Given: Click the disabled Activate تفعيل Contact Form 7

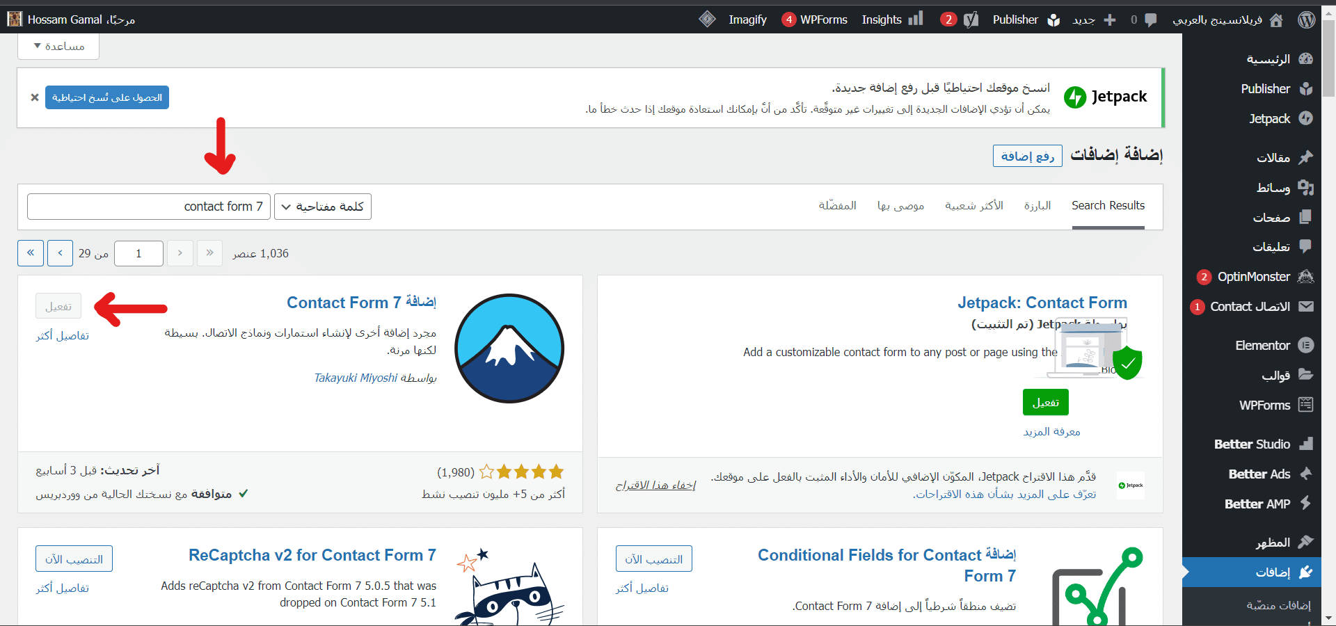Looking at the screenshot, I should tap(58, 306).
